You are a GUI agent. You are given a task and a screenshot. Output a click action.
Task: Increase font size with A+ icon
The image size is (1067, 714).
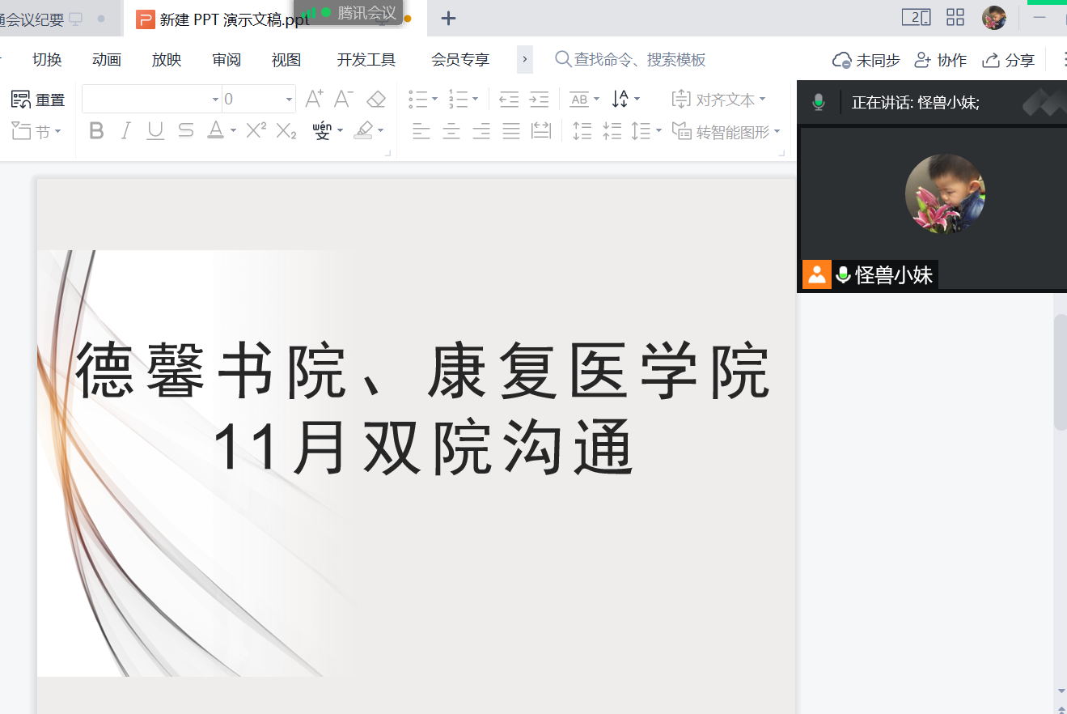(314, 99)
